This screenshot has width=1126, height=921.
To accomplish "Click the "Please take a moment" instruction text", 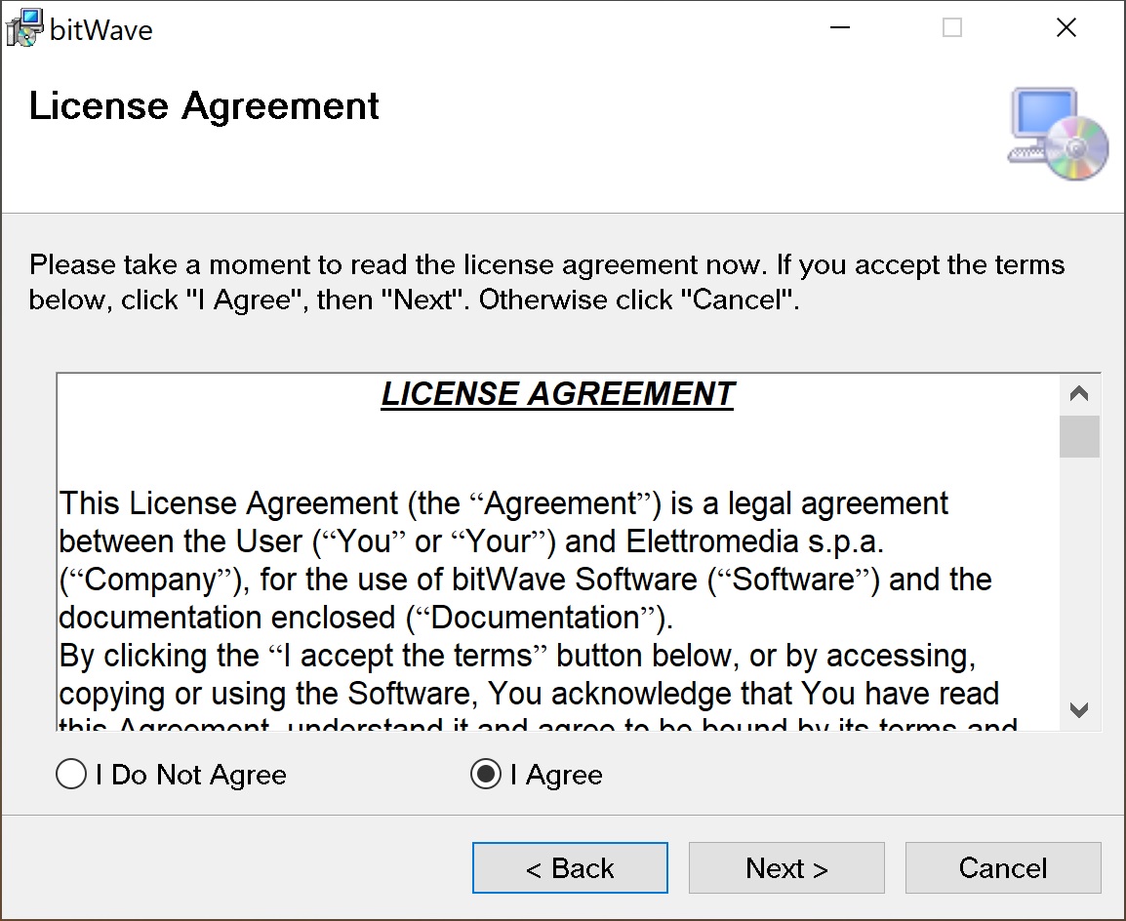I will [546, 282].
